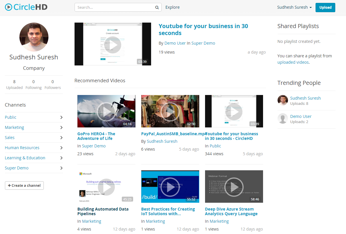
Task: Play the Best Practices IoT Solutions thumbnail
Action: click(x=170, y=187)
